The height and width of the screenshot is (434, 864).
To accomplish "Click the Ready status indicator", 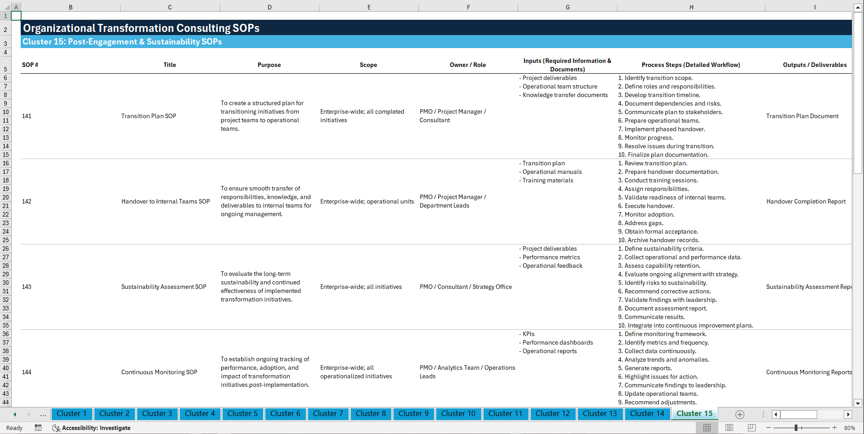I will [x=14, y=428].
